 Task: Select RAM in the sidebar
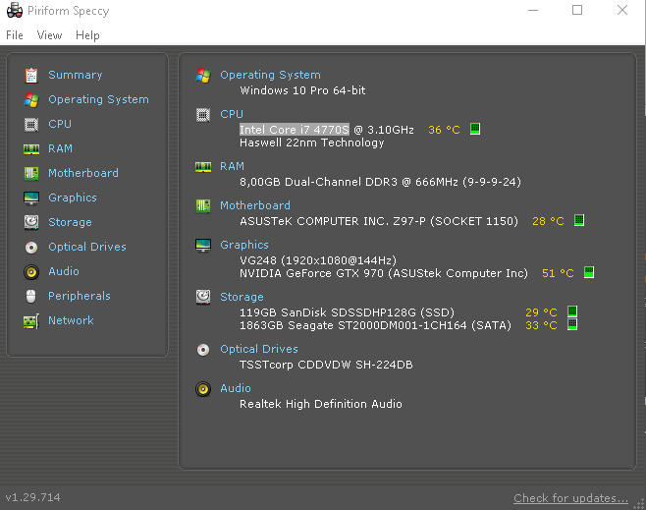(x=60, y=148)
